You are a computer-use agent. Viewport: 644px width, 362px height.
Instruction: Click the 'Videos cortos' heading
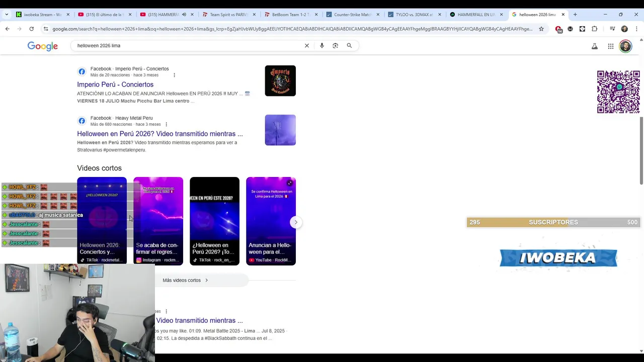[x=99, y=168]
